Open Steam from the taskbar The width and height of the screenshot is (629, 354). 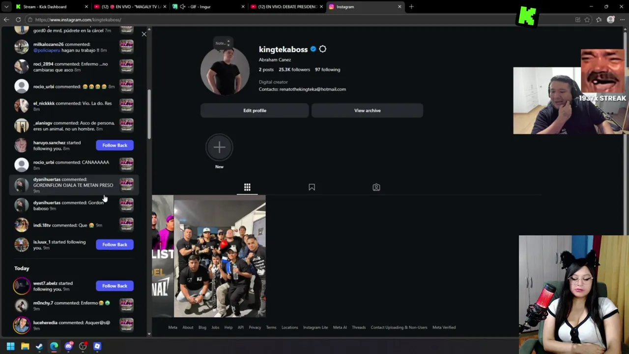[39, 346]
